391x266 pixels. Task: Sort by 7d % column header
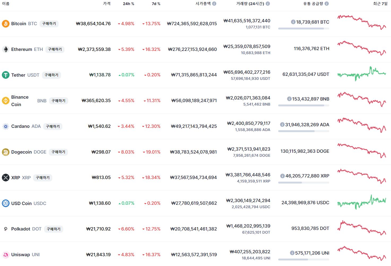click(156, 4)
